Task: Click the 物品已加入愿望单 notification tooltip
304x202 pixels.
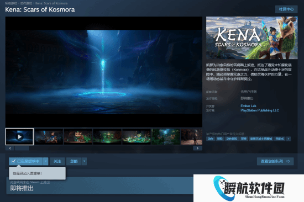Action: (37, 173)
